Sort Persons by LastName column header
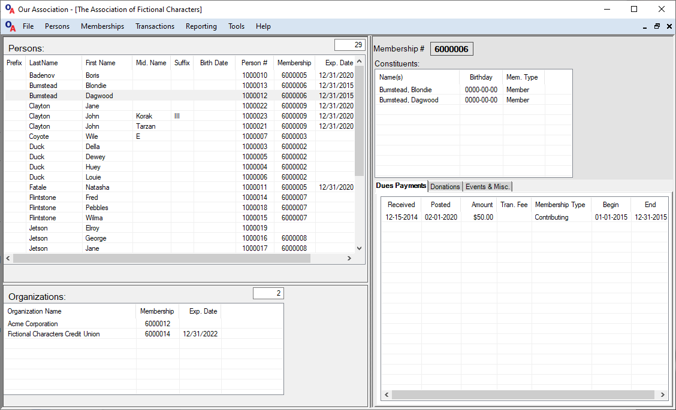This screenshot has height=410, width=676. click(54, 63)
